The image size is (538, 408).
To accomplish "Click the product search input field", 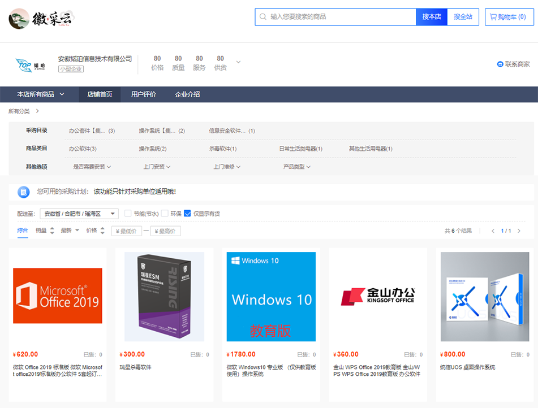I will pyautogui.click(x=335, y=17).
